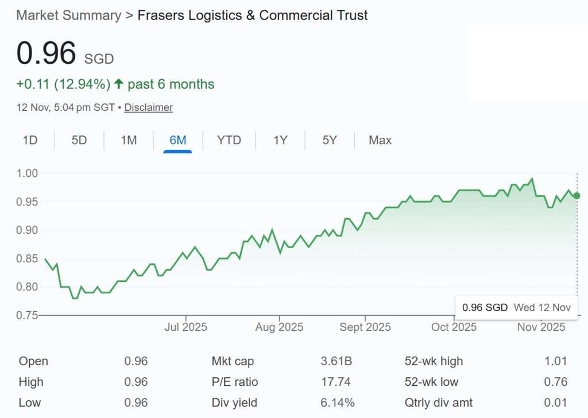
Task: Click the green upward trend arrow icon
Action: click(x=118, y=83)
